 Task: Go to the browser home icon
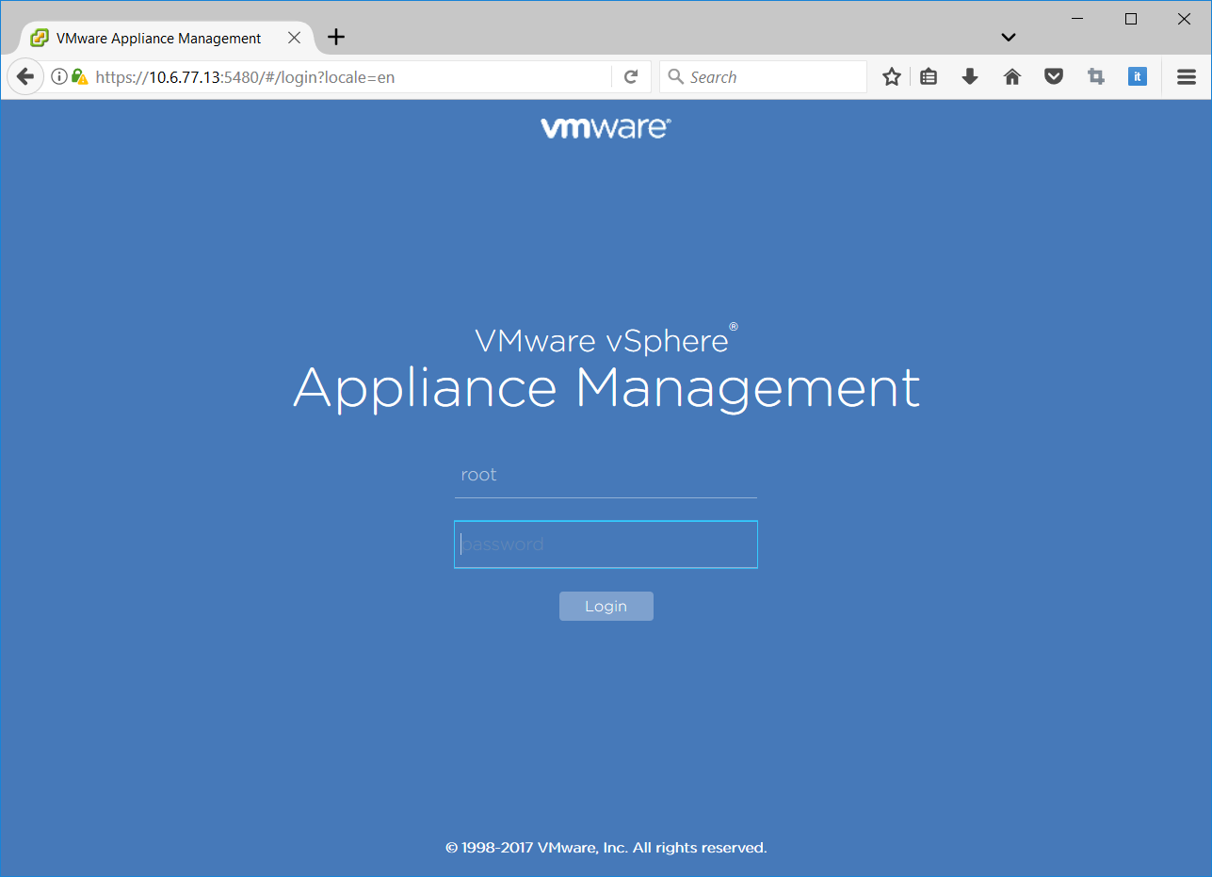pyautogui.click(x=1012, y=77)
